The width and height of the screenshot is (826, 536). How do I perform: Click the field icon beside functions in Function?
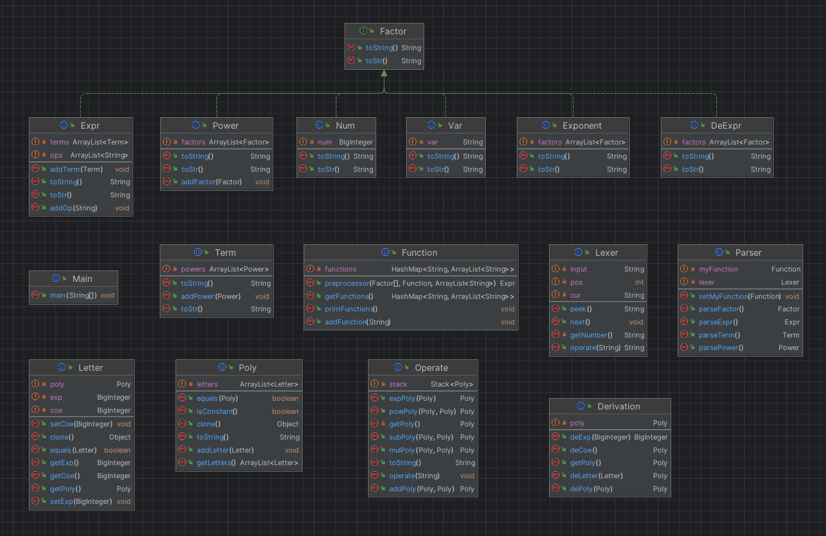pos(310,269)
